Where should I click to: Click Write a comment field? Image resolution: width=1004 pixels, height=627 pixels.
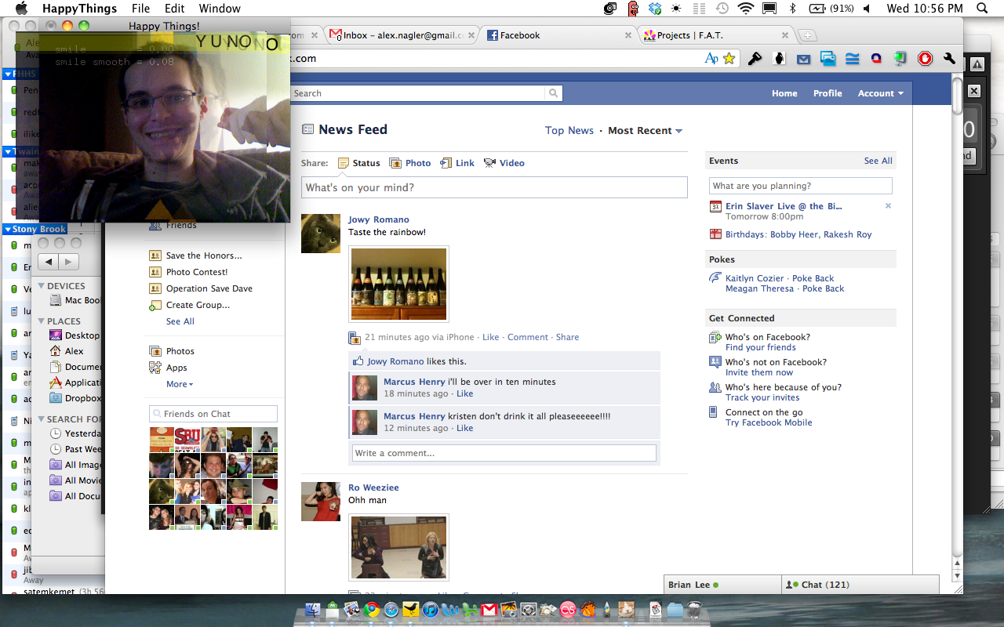(504, 453)
